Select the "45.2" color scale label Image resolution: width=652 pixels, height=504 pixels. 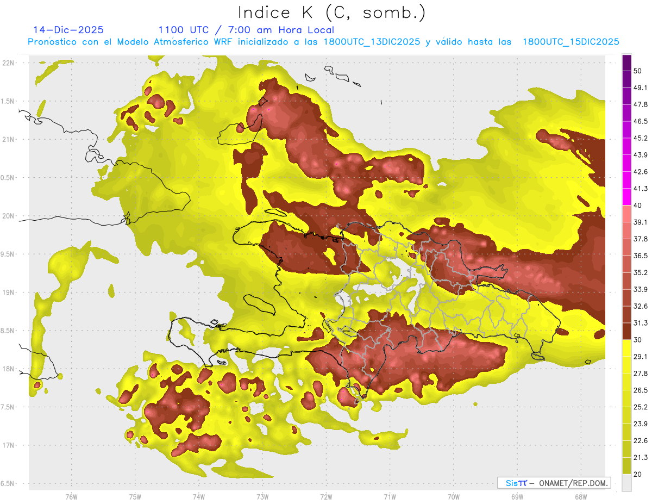pos(641,138)
